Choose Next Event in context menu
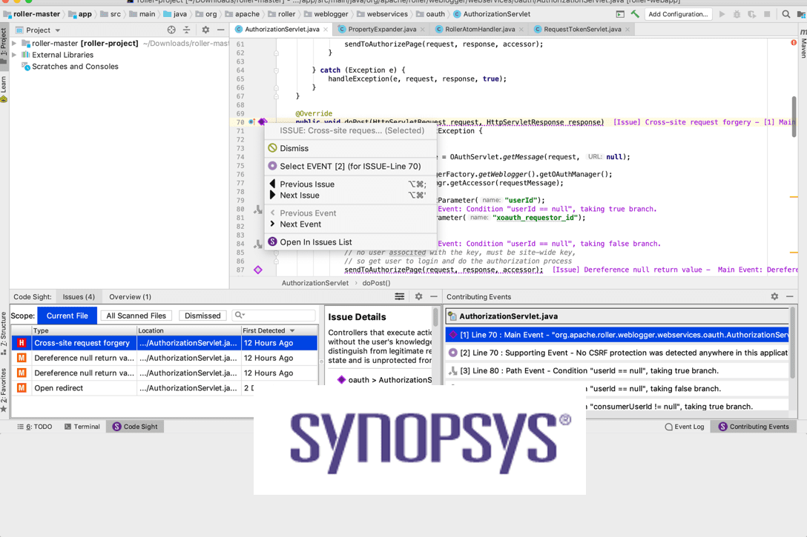The image size is (807, 537). coord(350,224)
